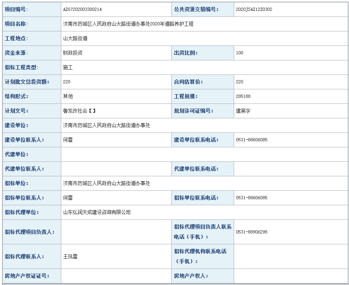The image size is (349, 285).
Task: Click the project name ending in 道路养护工程
Action: [128, 24]
